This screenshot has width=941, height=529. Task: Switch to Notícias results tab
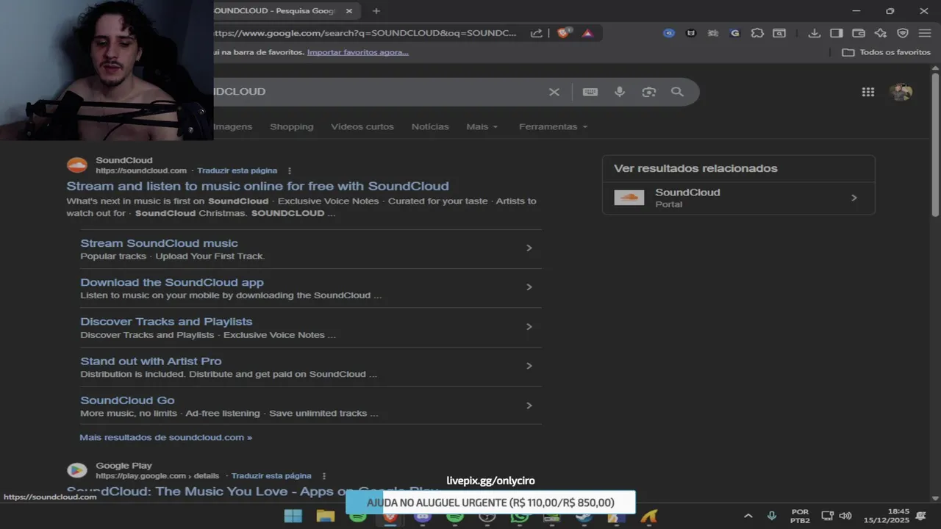430,126
